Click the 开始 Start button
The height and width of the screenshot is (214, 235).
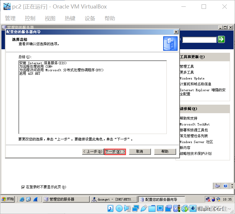click(8, 199)
